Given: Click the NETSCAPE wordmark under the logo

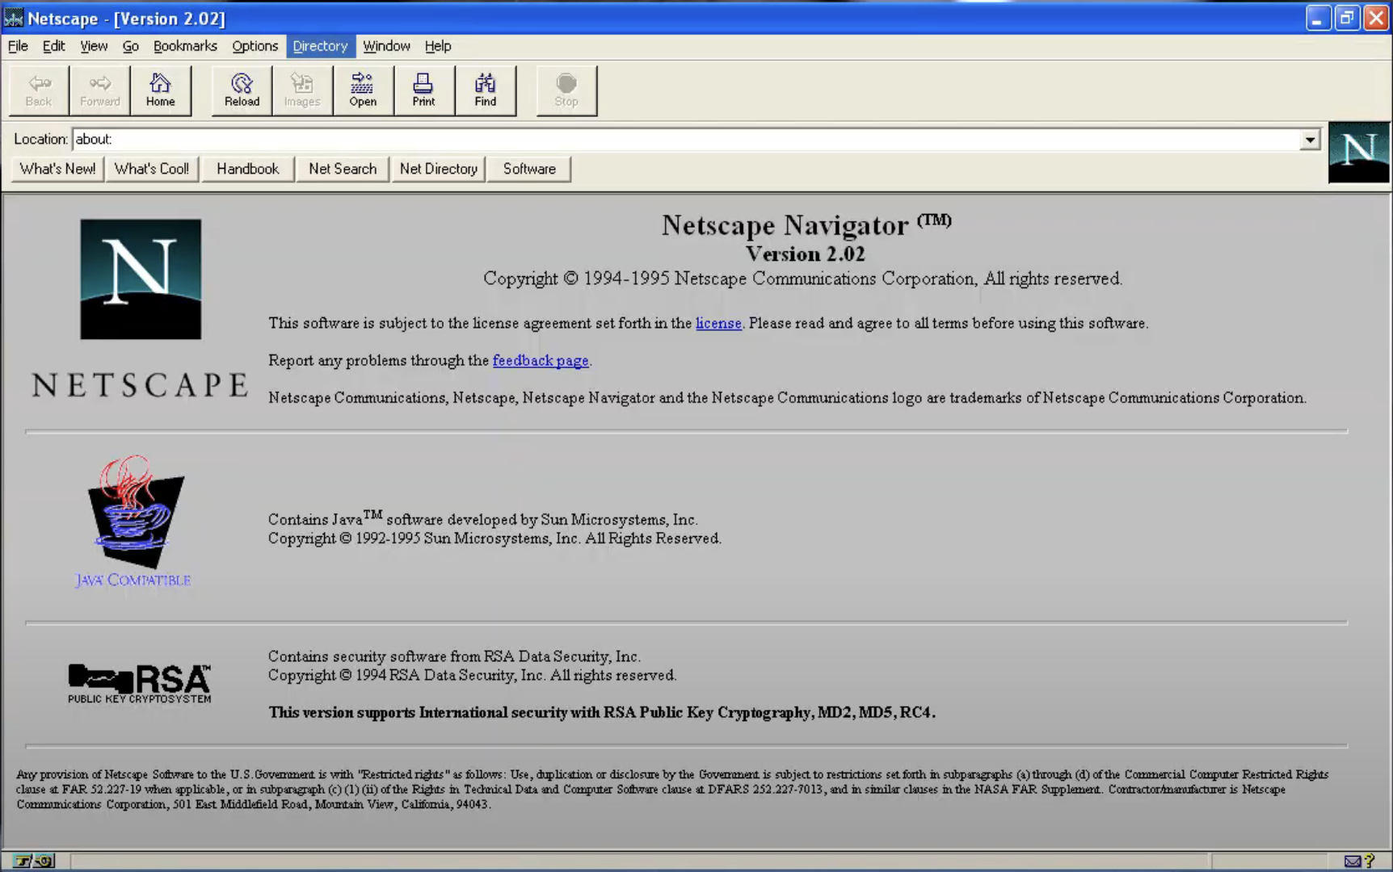Looking at the screenshot, I should pyautogui.click(x=140, y=385).
